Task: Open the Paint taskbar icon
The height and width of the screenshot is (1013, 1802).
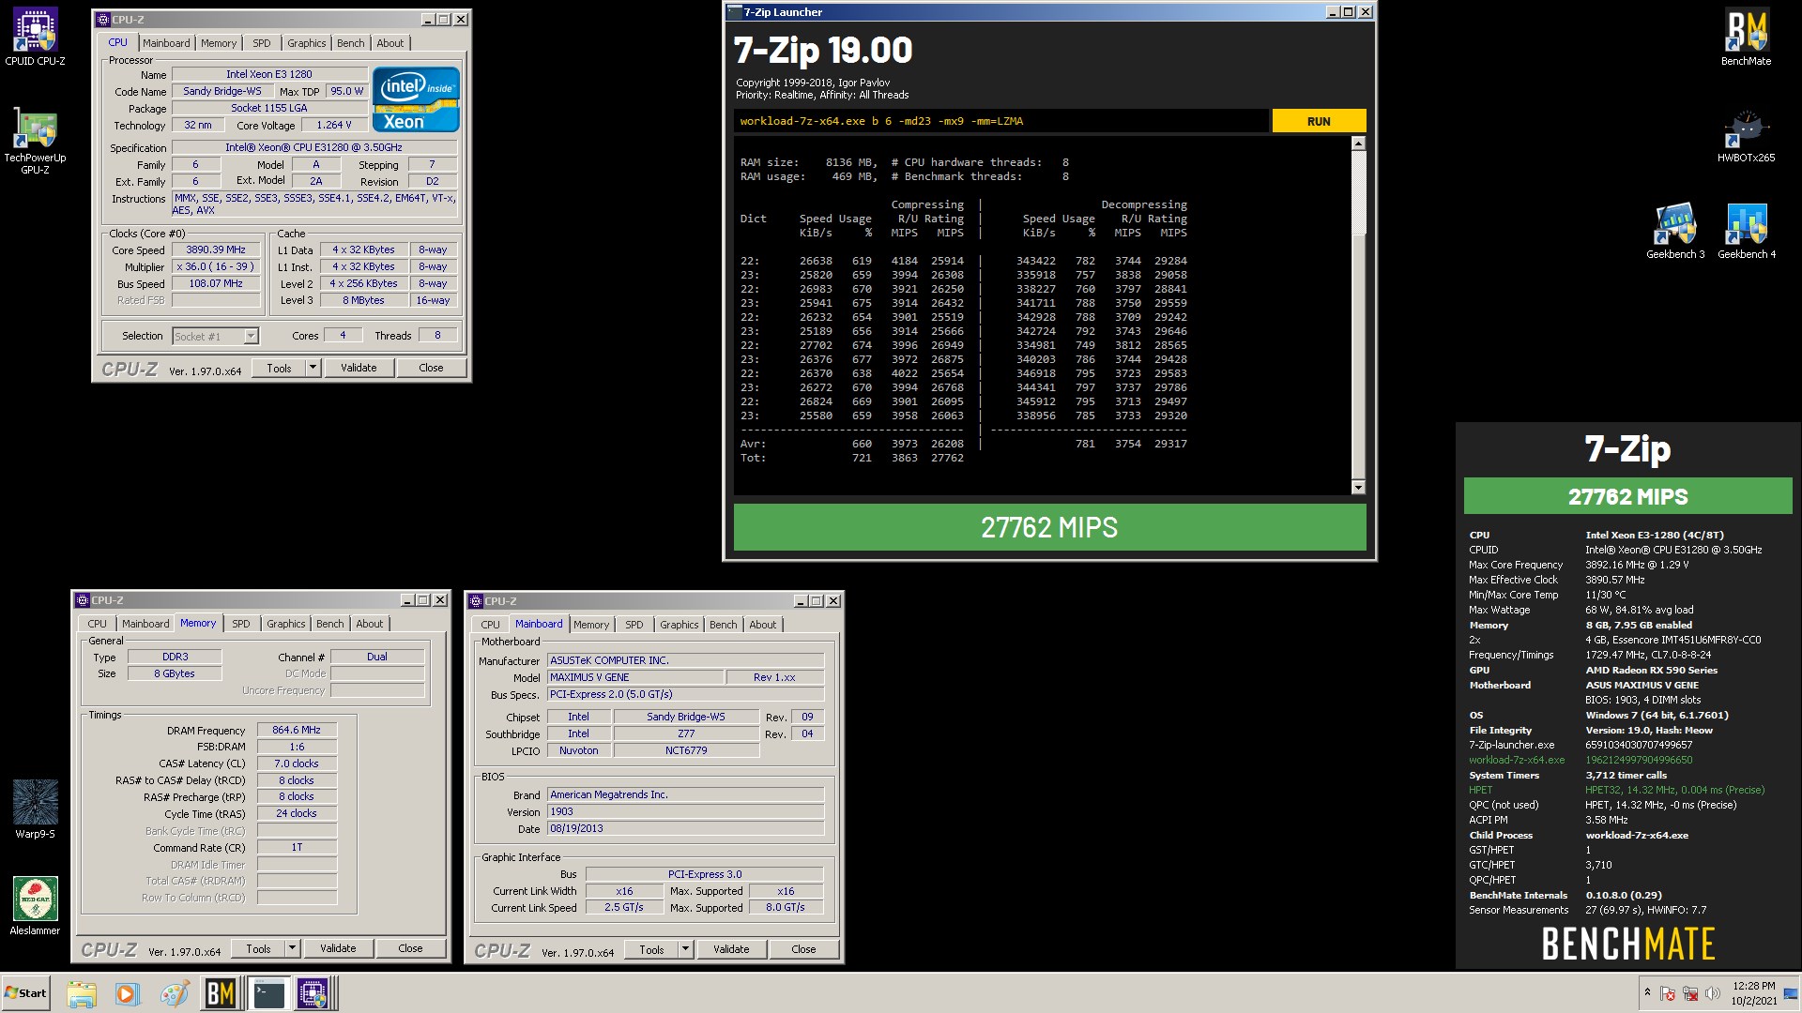Action: click(x=174, y=993)
